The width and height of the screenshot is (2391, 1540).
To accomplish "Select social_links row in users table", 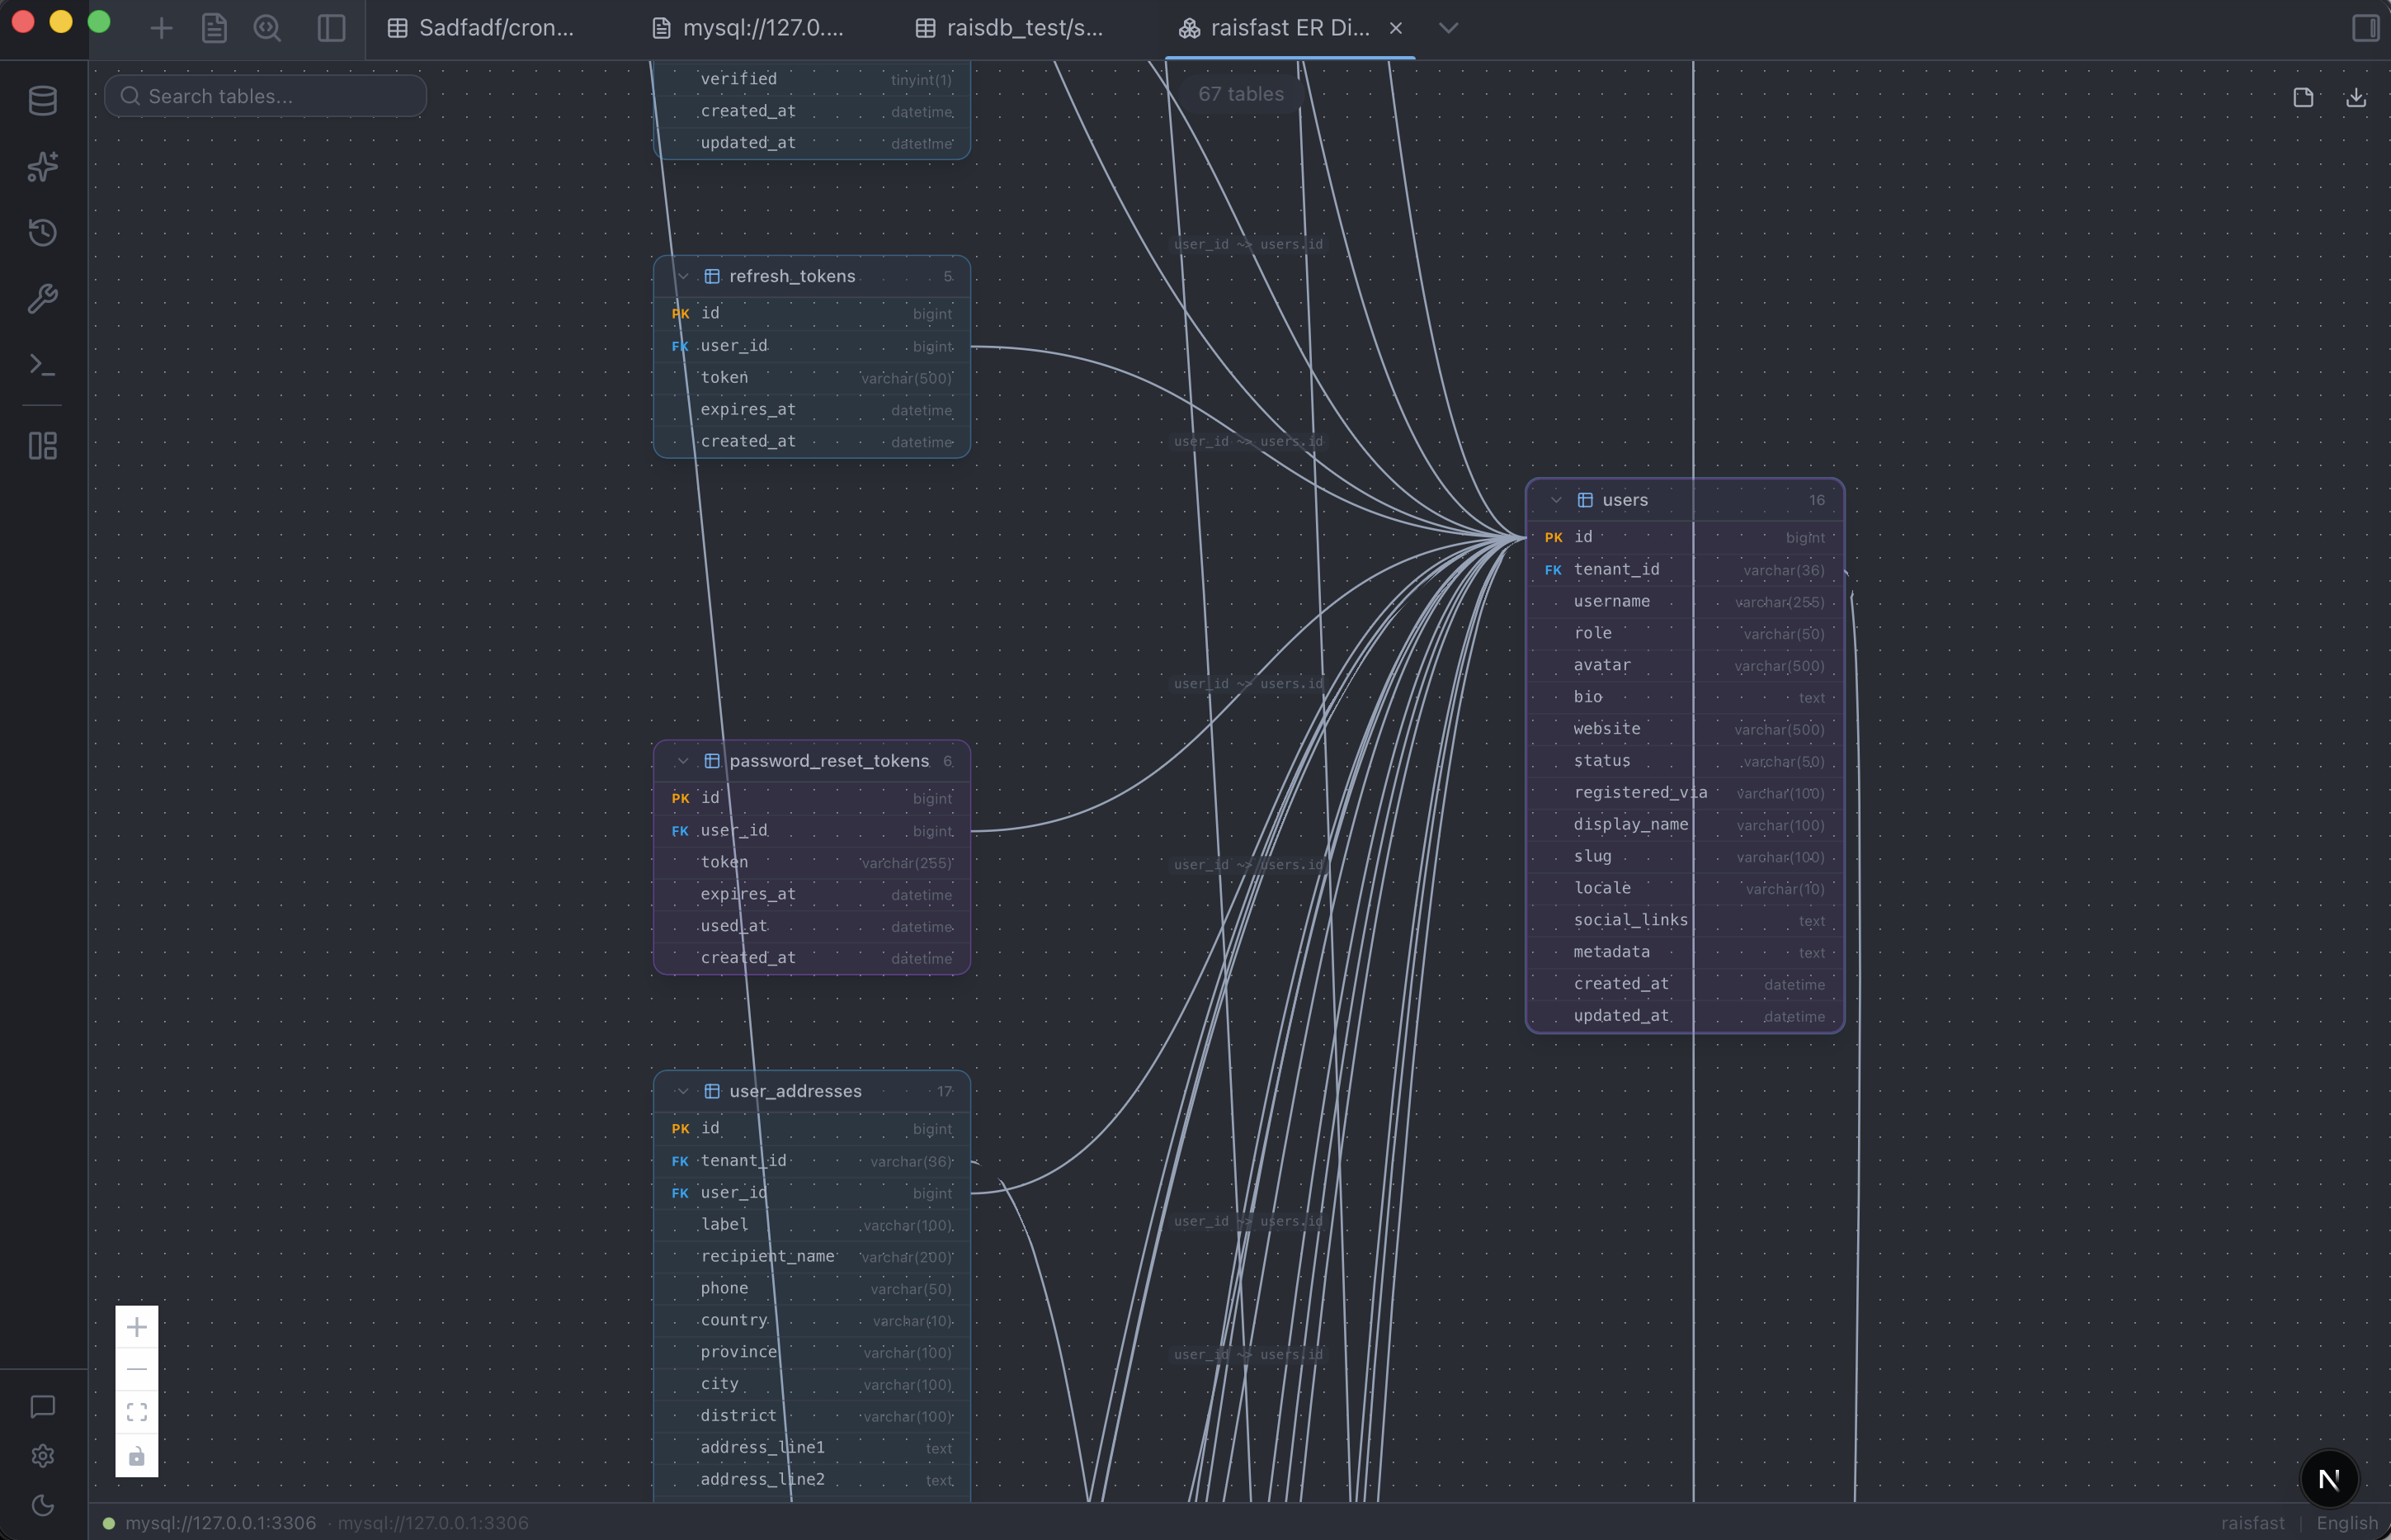I will pos(1684,921).
